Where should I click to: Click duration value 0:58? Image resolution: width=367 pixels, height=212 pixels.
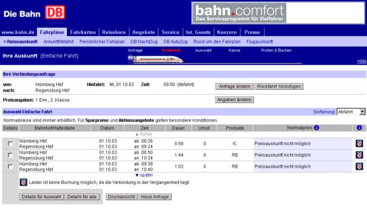tap(179, 143)
